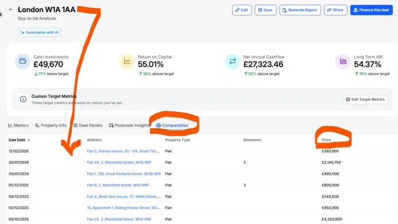398x224 pixels.
Task: Click the Return on Capital chart icon
Action: 127,61
